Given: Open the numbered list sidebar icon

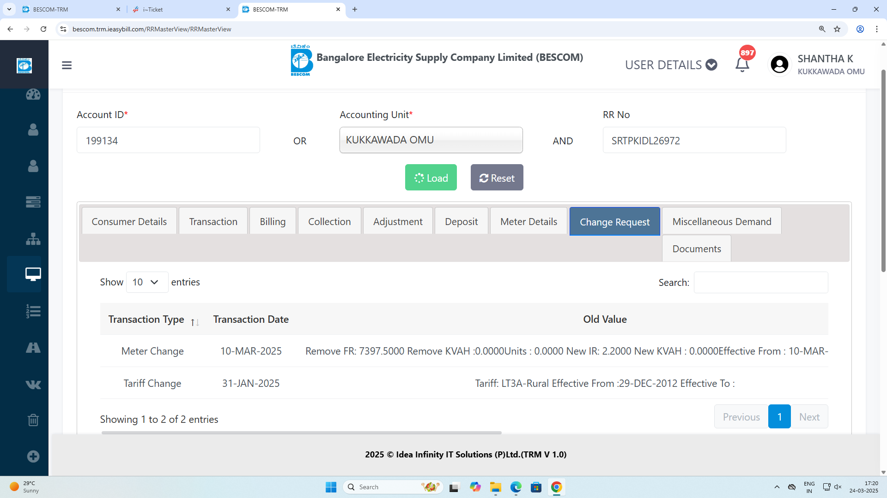Looking at the screenshot, I should tap(33, 311).
